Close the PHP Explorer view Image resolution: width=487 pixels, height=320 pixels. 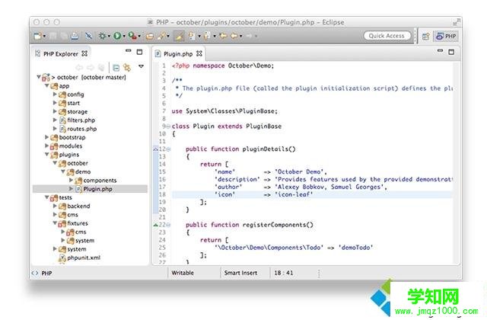coord(84,53)
